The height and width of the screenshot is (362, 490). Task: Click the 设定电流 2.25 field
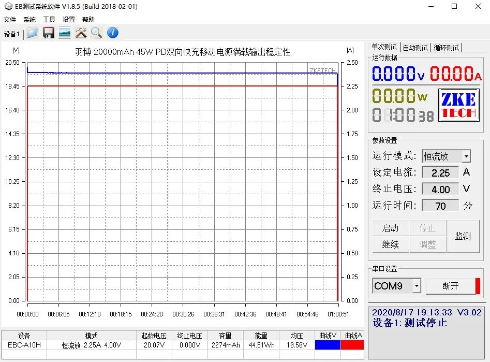coord(440,172)
